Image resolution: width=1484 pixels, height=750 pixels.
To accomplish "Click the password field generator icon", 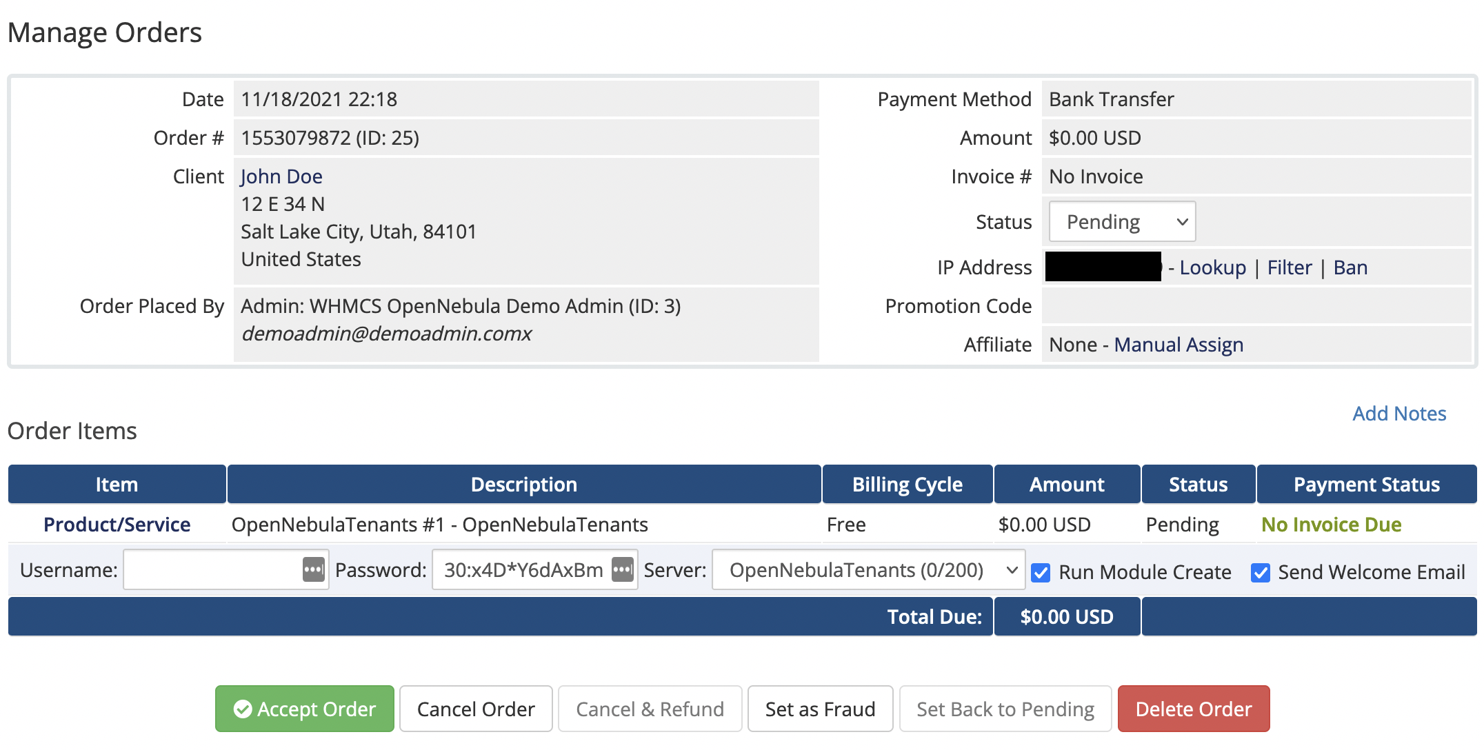I will pyautogui.click(x=622, y=570).
